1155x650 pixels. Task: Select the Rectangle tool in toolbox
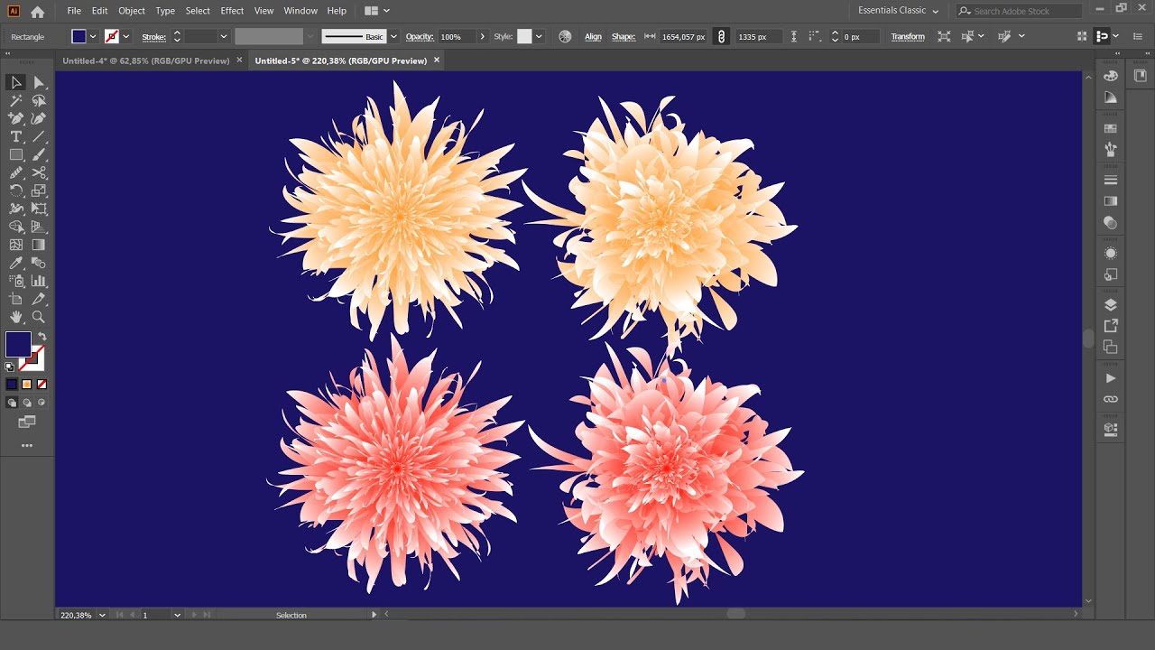(16, 154)
